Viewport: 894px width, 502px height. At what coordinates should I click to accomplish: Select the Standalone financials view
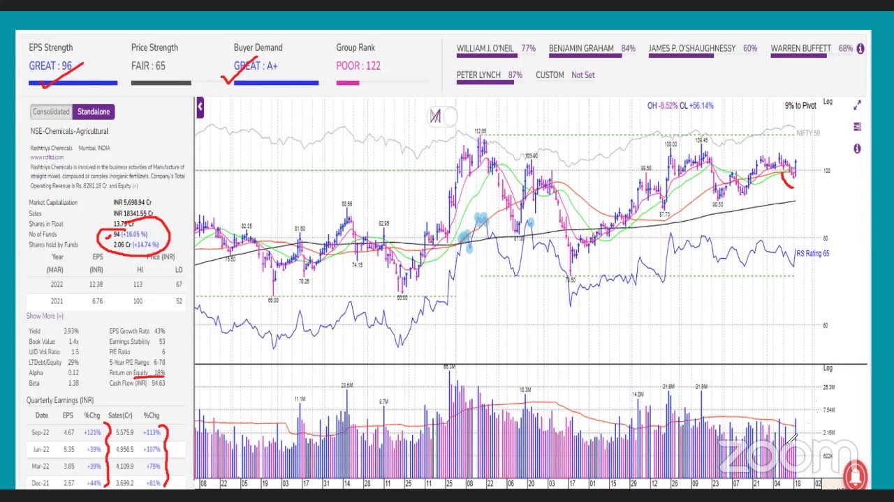[x=94, y=112]
